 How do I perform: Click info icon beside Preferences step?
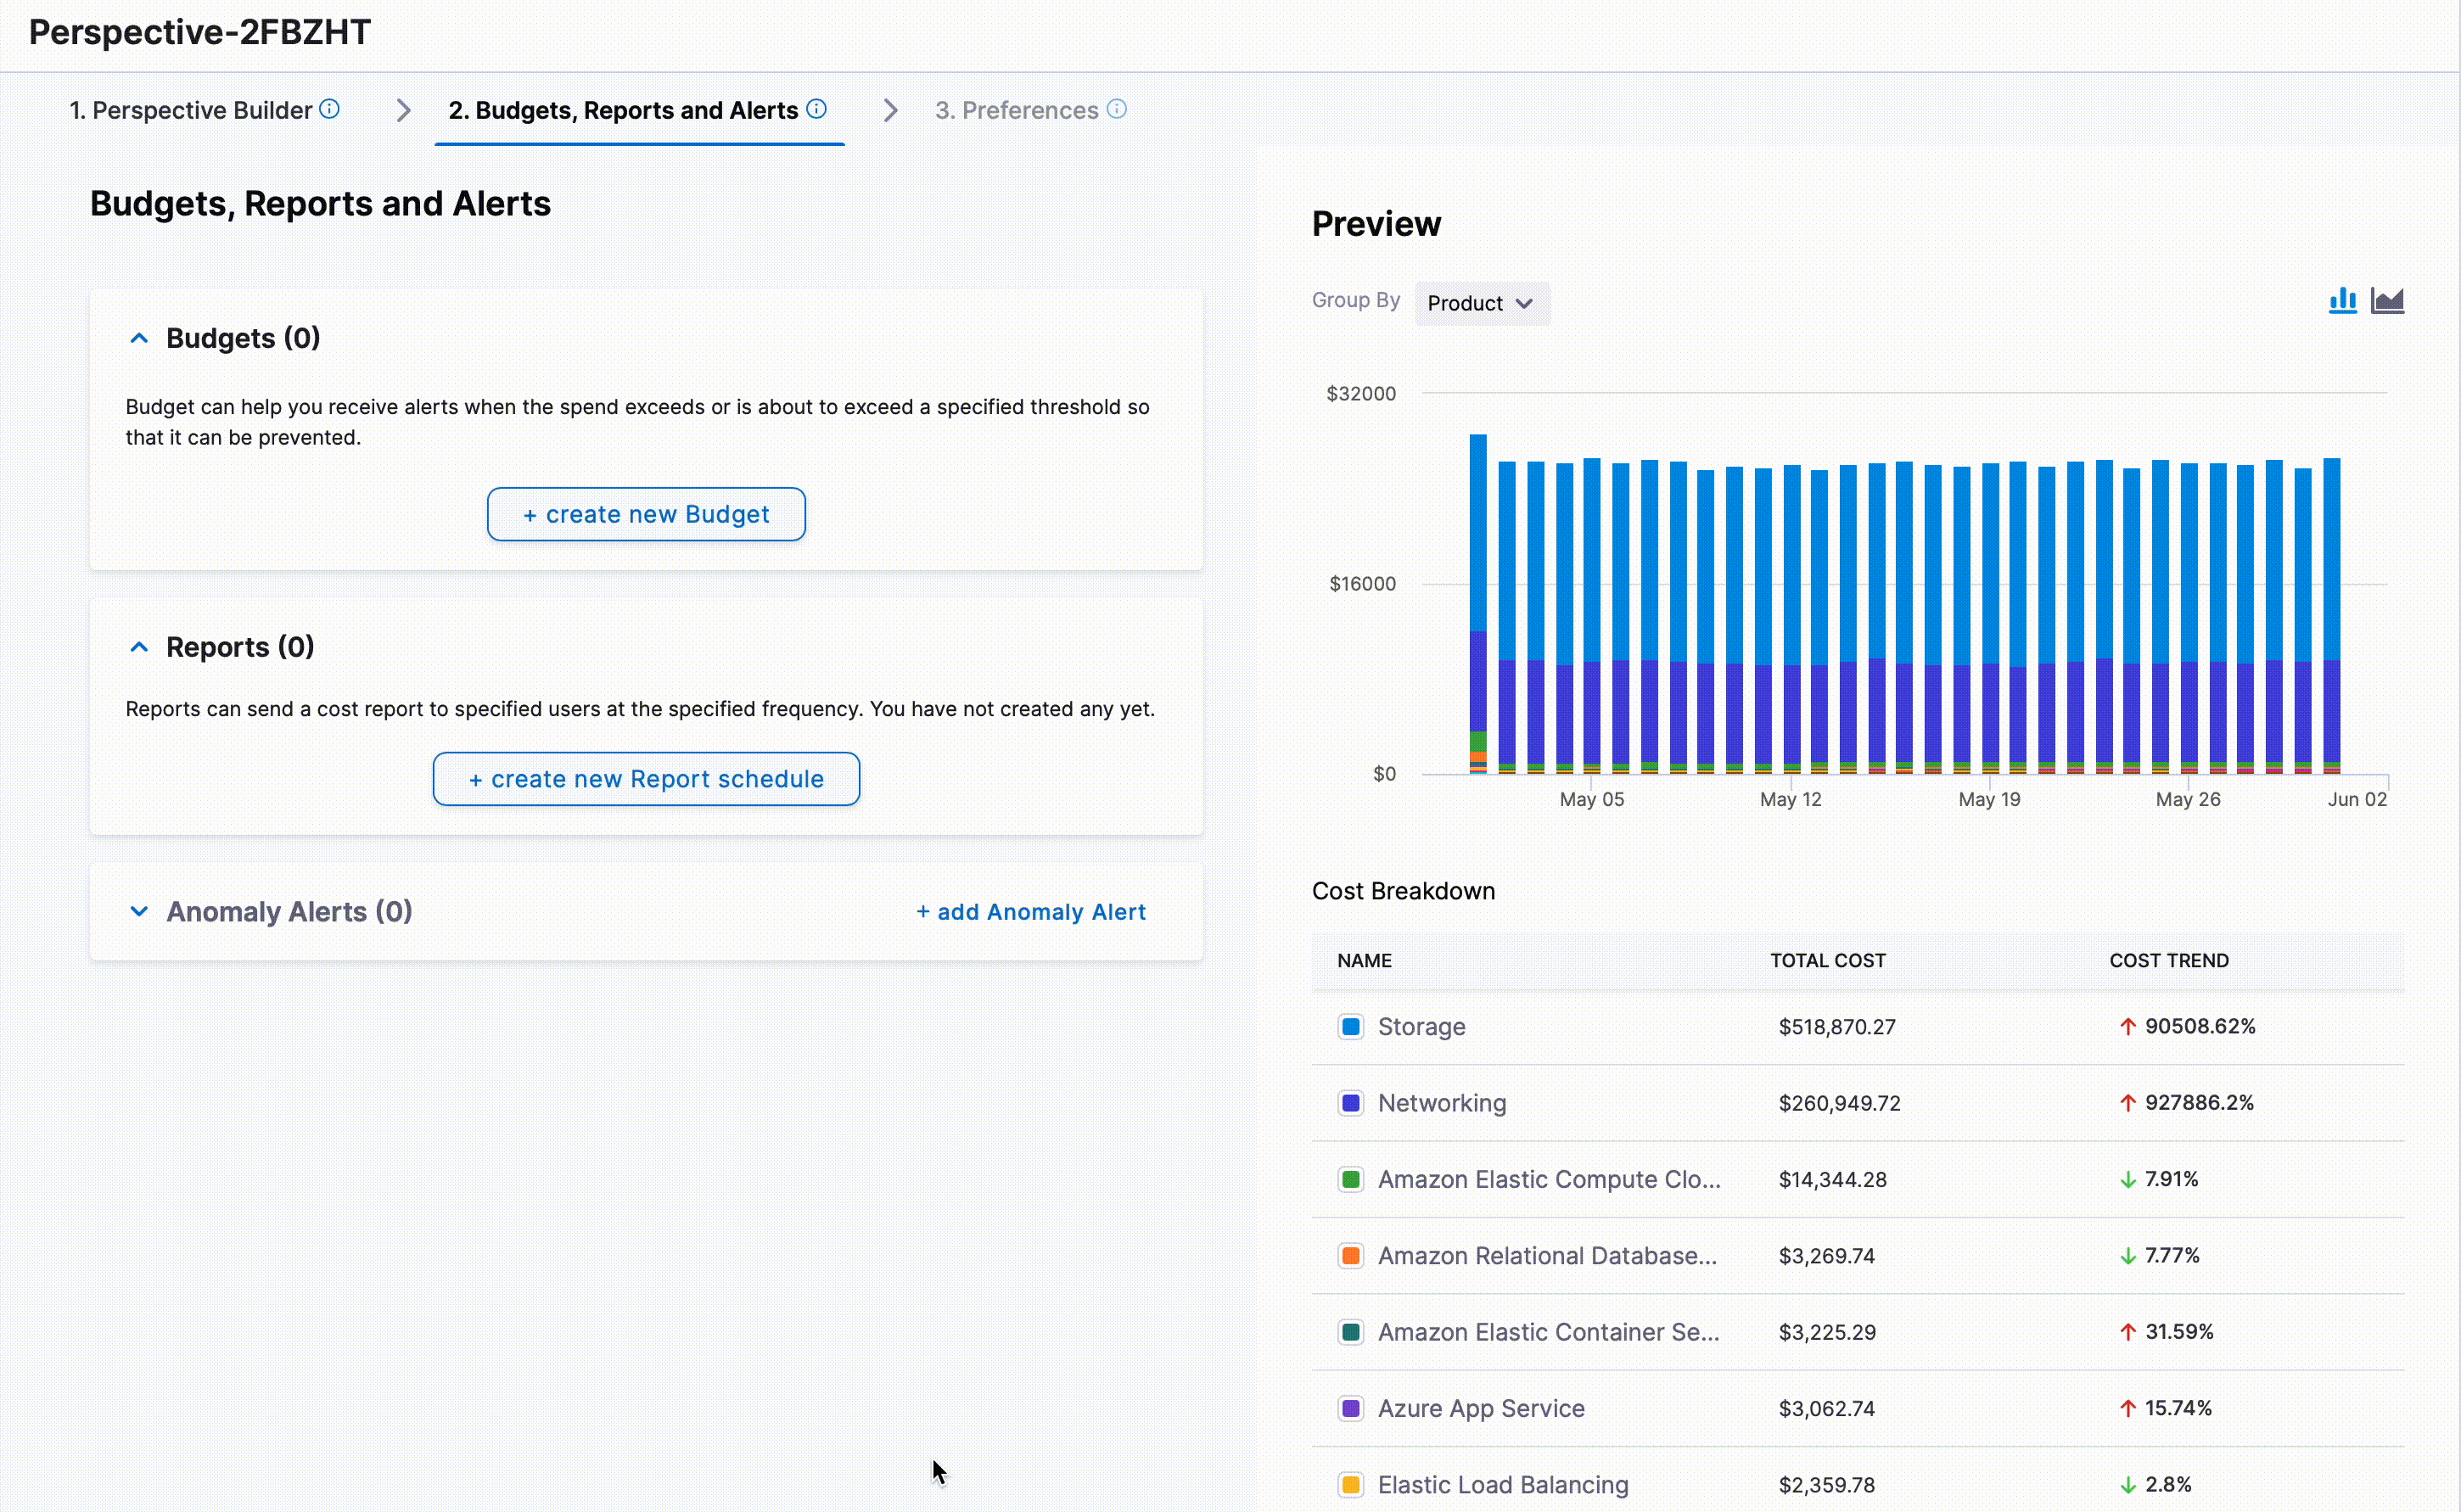pyautogui.click(x=1117, y=109)
